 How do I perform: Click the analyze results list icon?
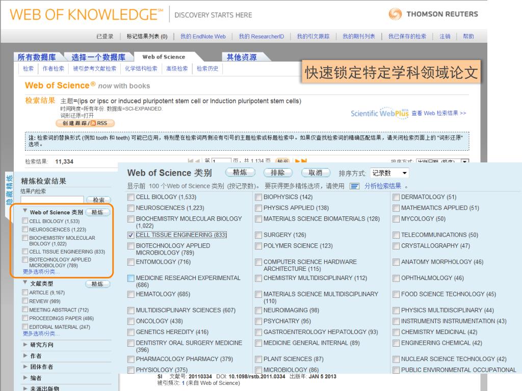[354, 186]
